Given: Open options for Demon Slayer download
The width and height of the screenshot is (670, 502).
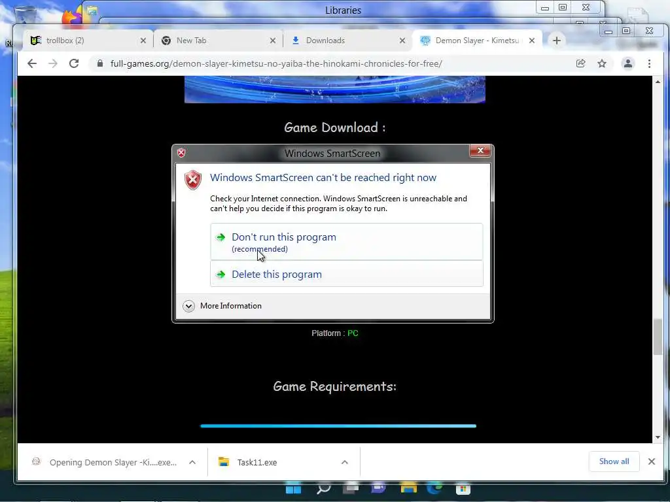Looking at the screenshot, I should (192, 462).
